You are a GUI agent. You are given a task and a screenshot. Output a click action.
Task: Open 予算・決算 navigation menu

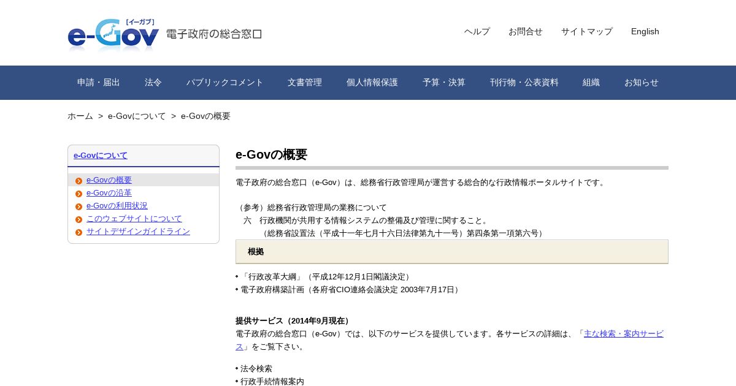point(444,82)
